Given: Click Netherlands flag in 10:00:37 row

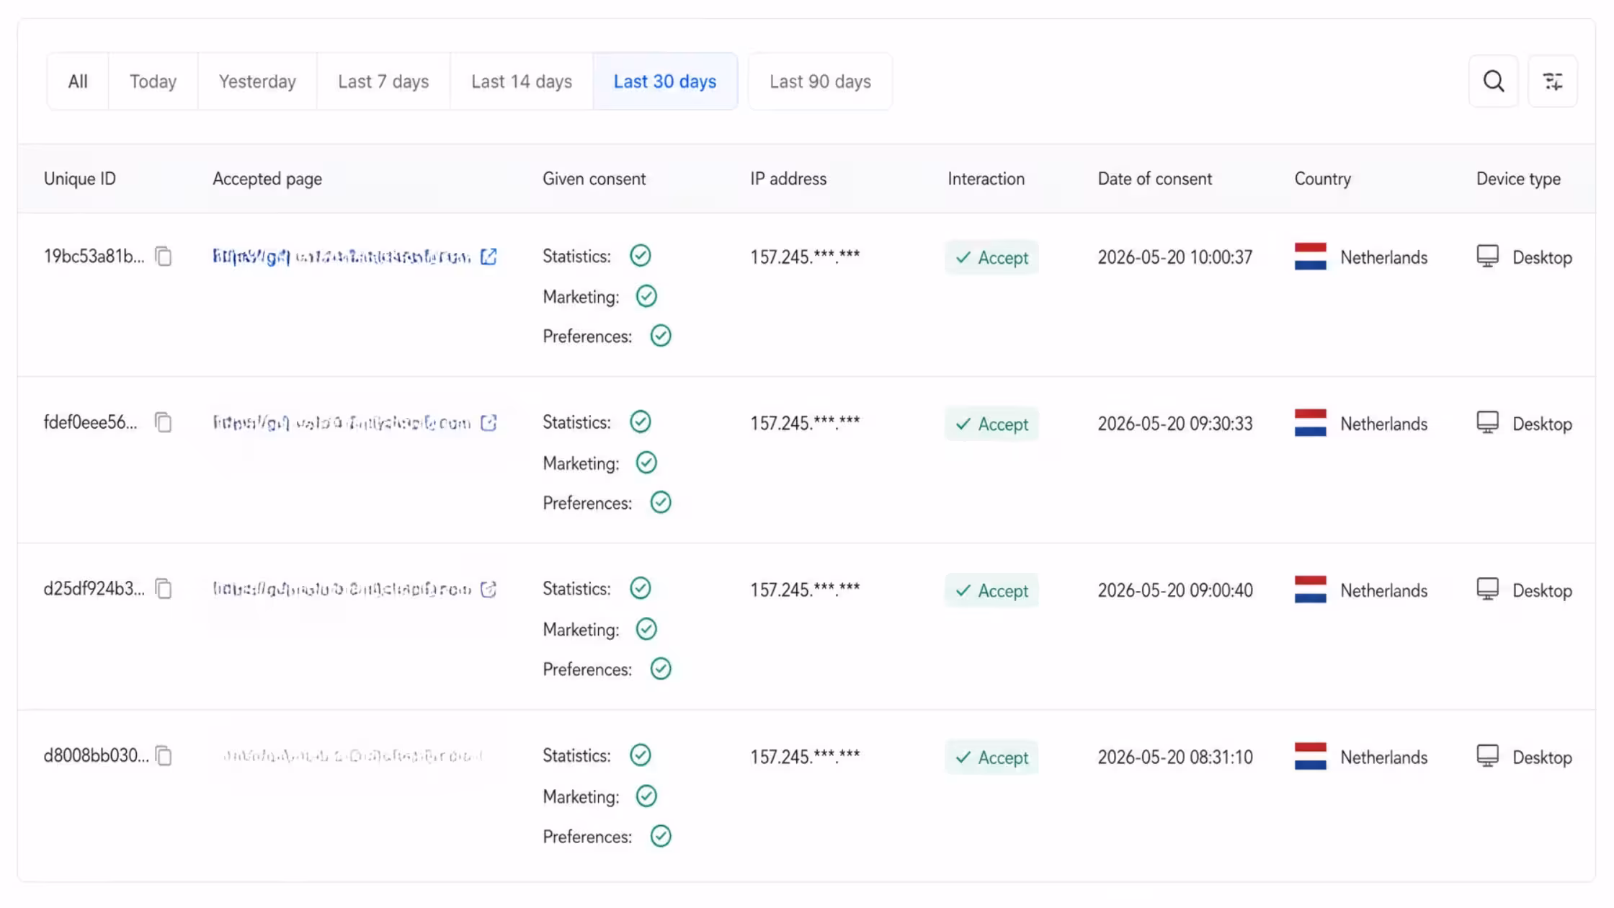Looking at the screenshot, I should (1310, 257).
